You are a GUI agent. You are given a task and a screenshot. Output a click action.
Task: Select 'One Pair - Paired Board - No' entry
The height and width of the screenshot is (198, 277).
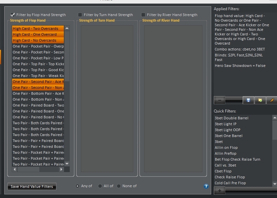coord(38,117)
